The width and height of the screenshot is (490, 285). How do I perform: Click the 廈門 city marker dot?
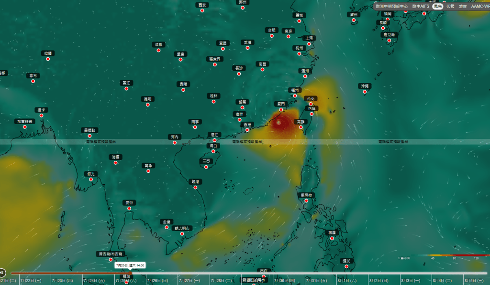[281, 109]
